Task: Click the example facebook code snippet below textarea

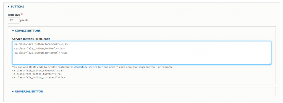Action: pyautogui.click(x=38, y=70)
